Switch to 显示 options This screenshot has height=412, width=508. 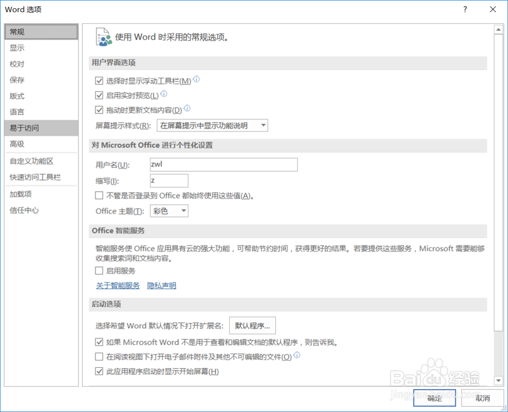pyautogui.click(x=41, y=48)
